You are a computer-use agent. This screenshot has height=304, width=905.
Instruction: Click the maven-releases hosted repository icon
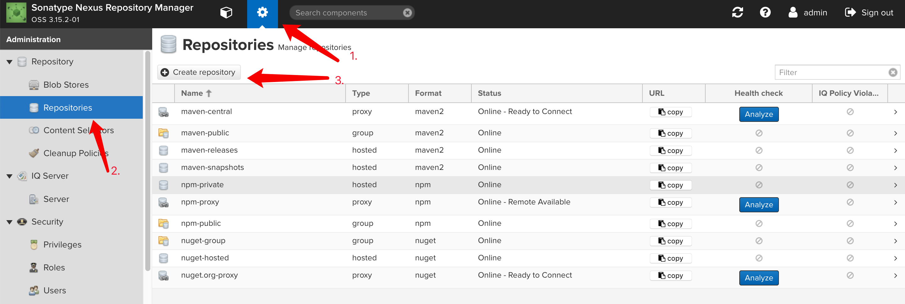coord(164,151)
